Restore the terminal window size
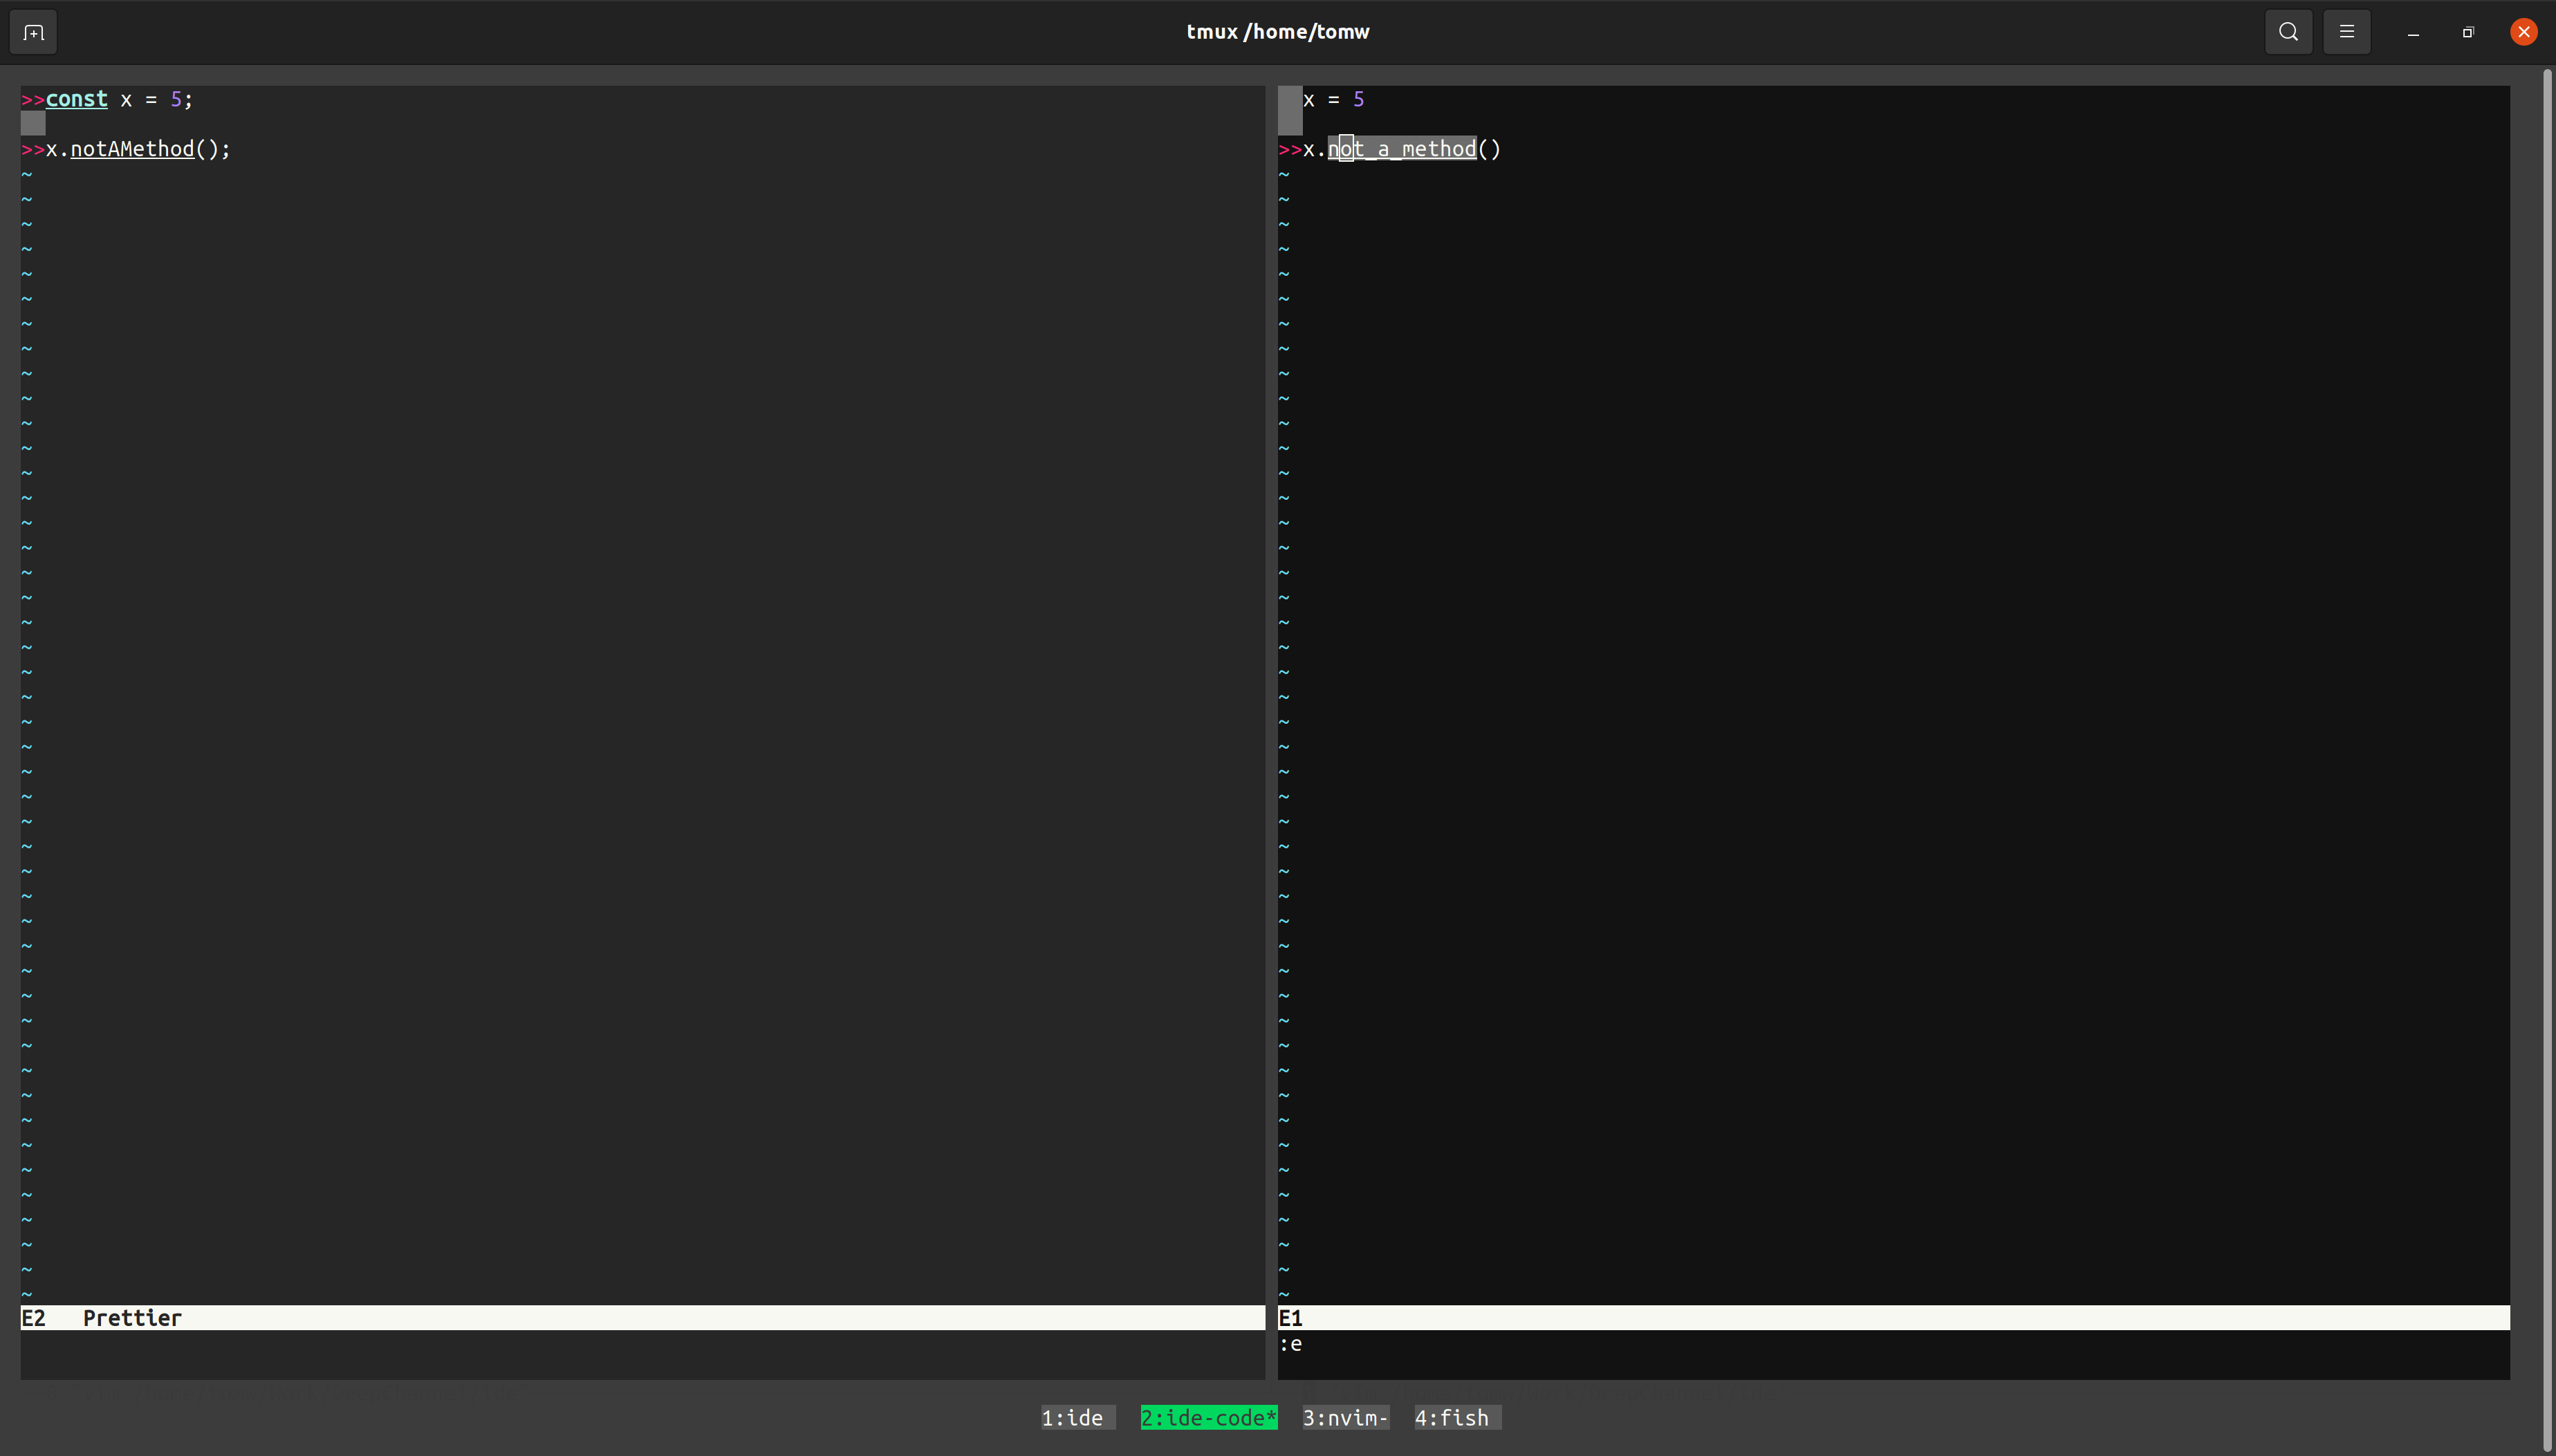 2467,31
